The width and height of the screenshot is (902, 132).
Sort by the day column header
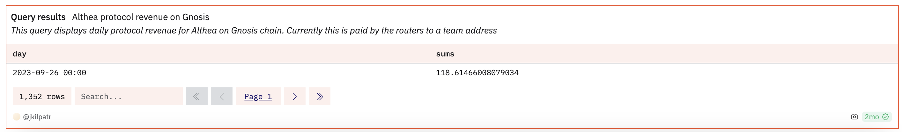(x=19, y=54)
